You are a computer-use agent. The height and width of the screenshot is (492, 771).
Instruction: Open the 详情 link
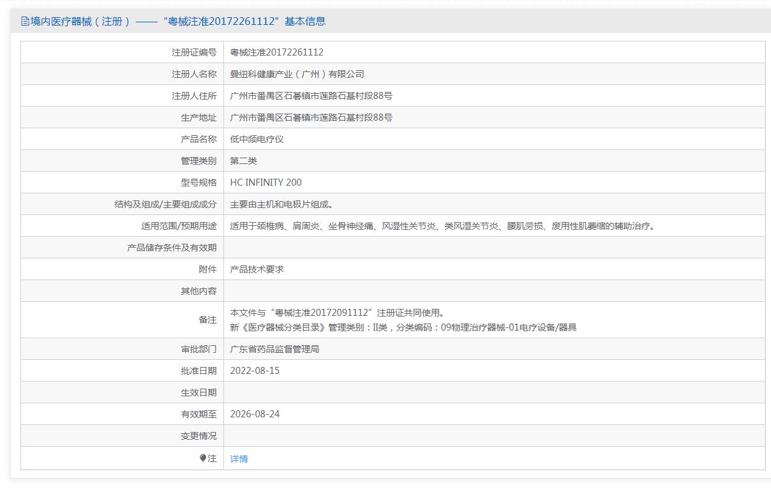(x=239, y=459)
